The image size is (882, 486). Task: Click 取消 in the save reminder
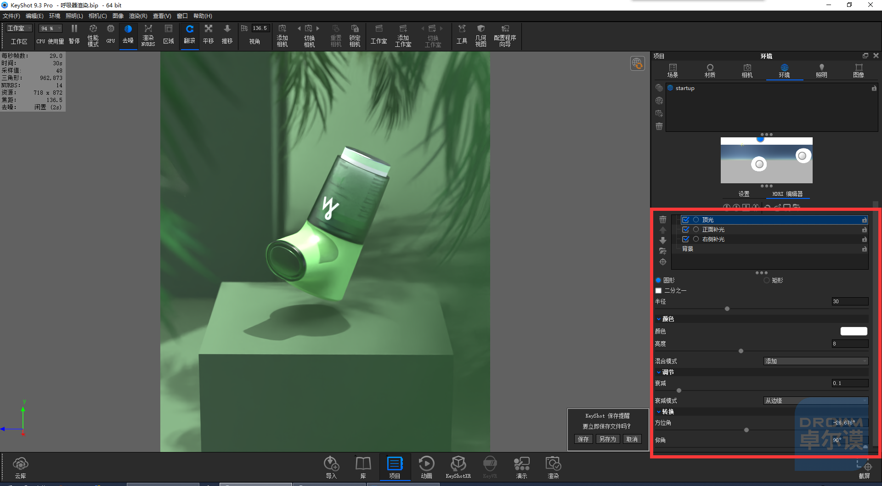pos(632,440)
